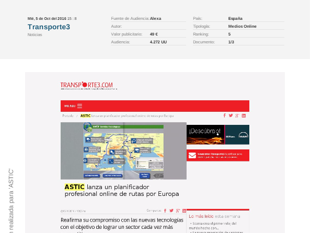The image size is (311, 233).
Task: Share on LinkedIn from breadcrumb bar
Action: coord(244,116)
